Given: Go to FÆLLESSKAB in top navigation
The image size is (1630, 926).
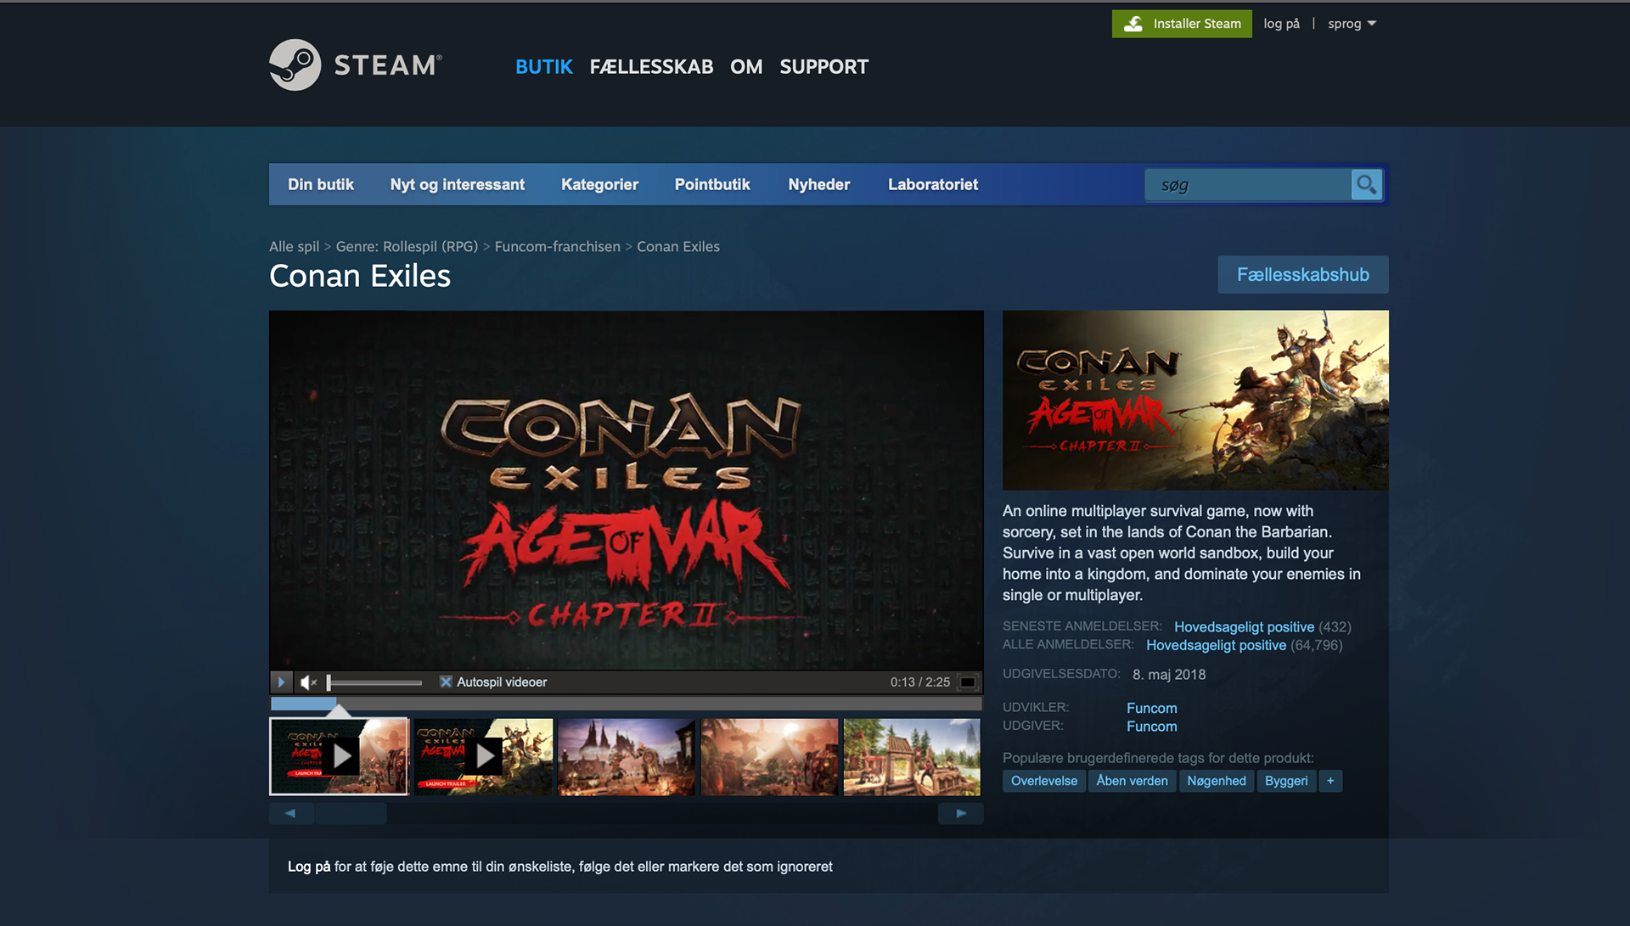Looking at the screenshot, I should click(651, 66).
